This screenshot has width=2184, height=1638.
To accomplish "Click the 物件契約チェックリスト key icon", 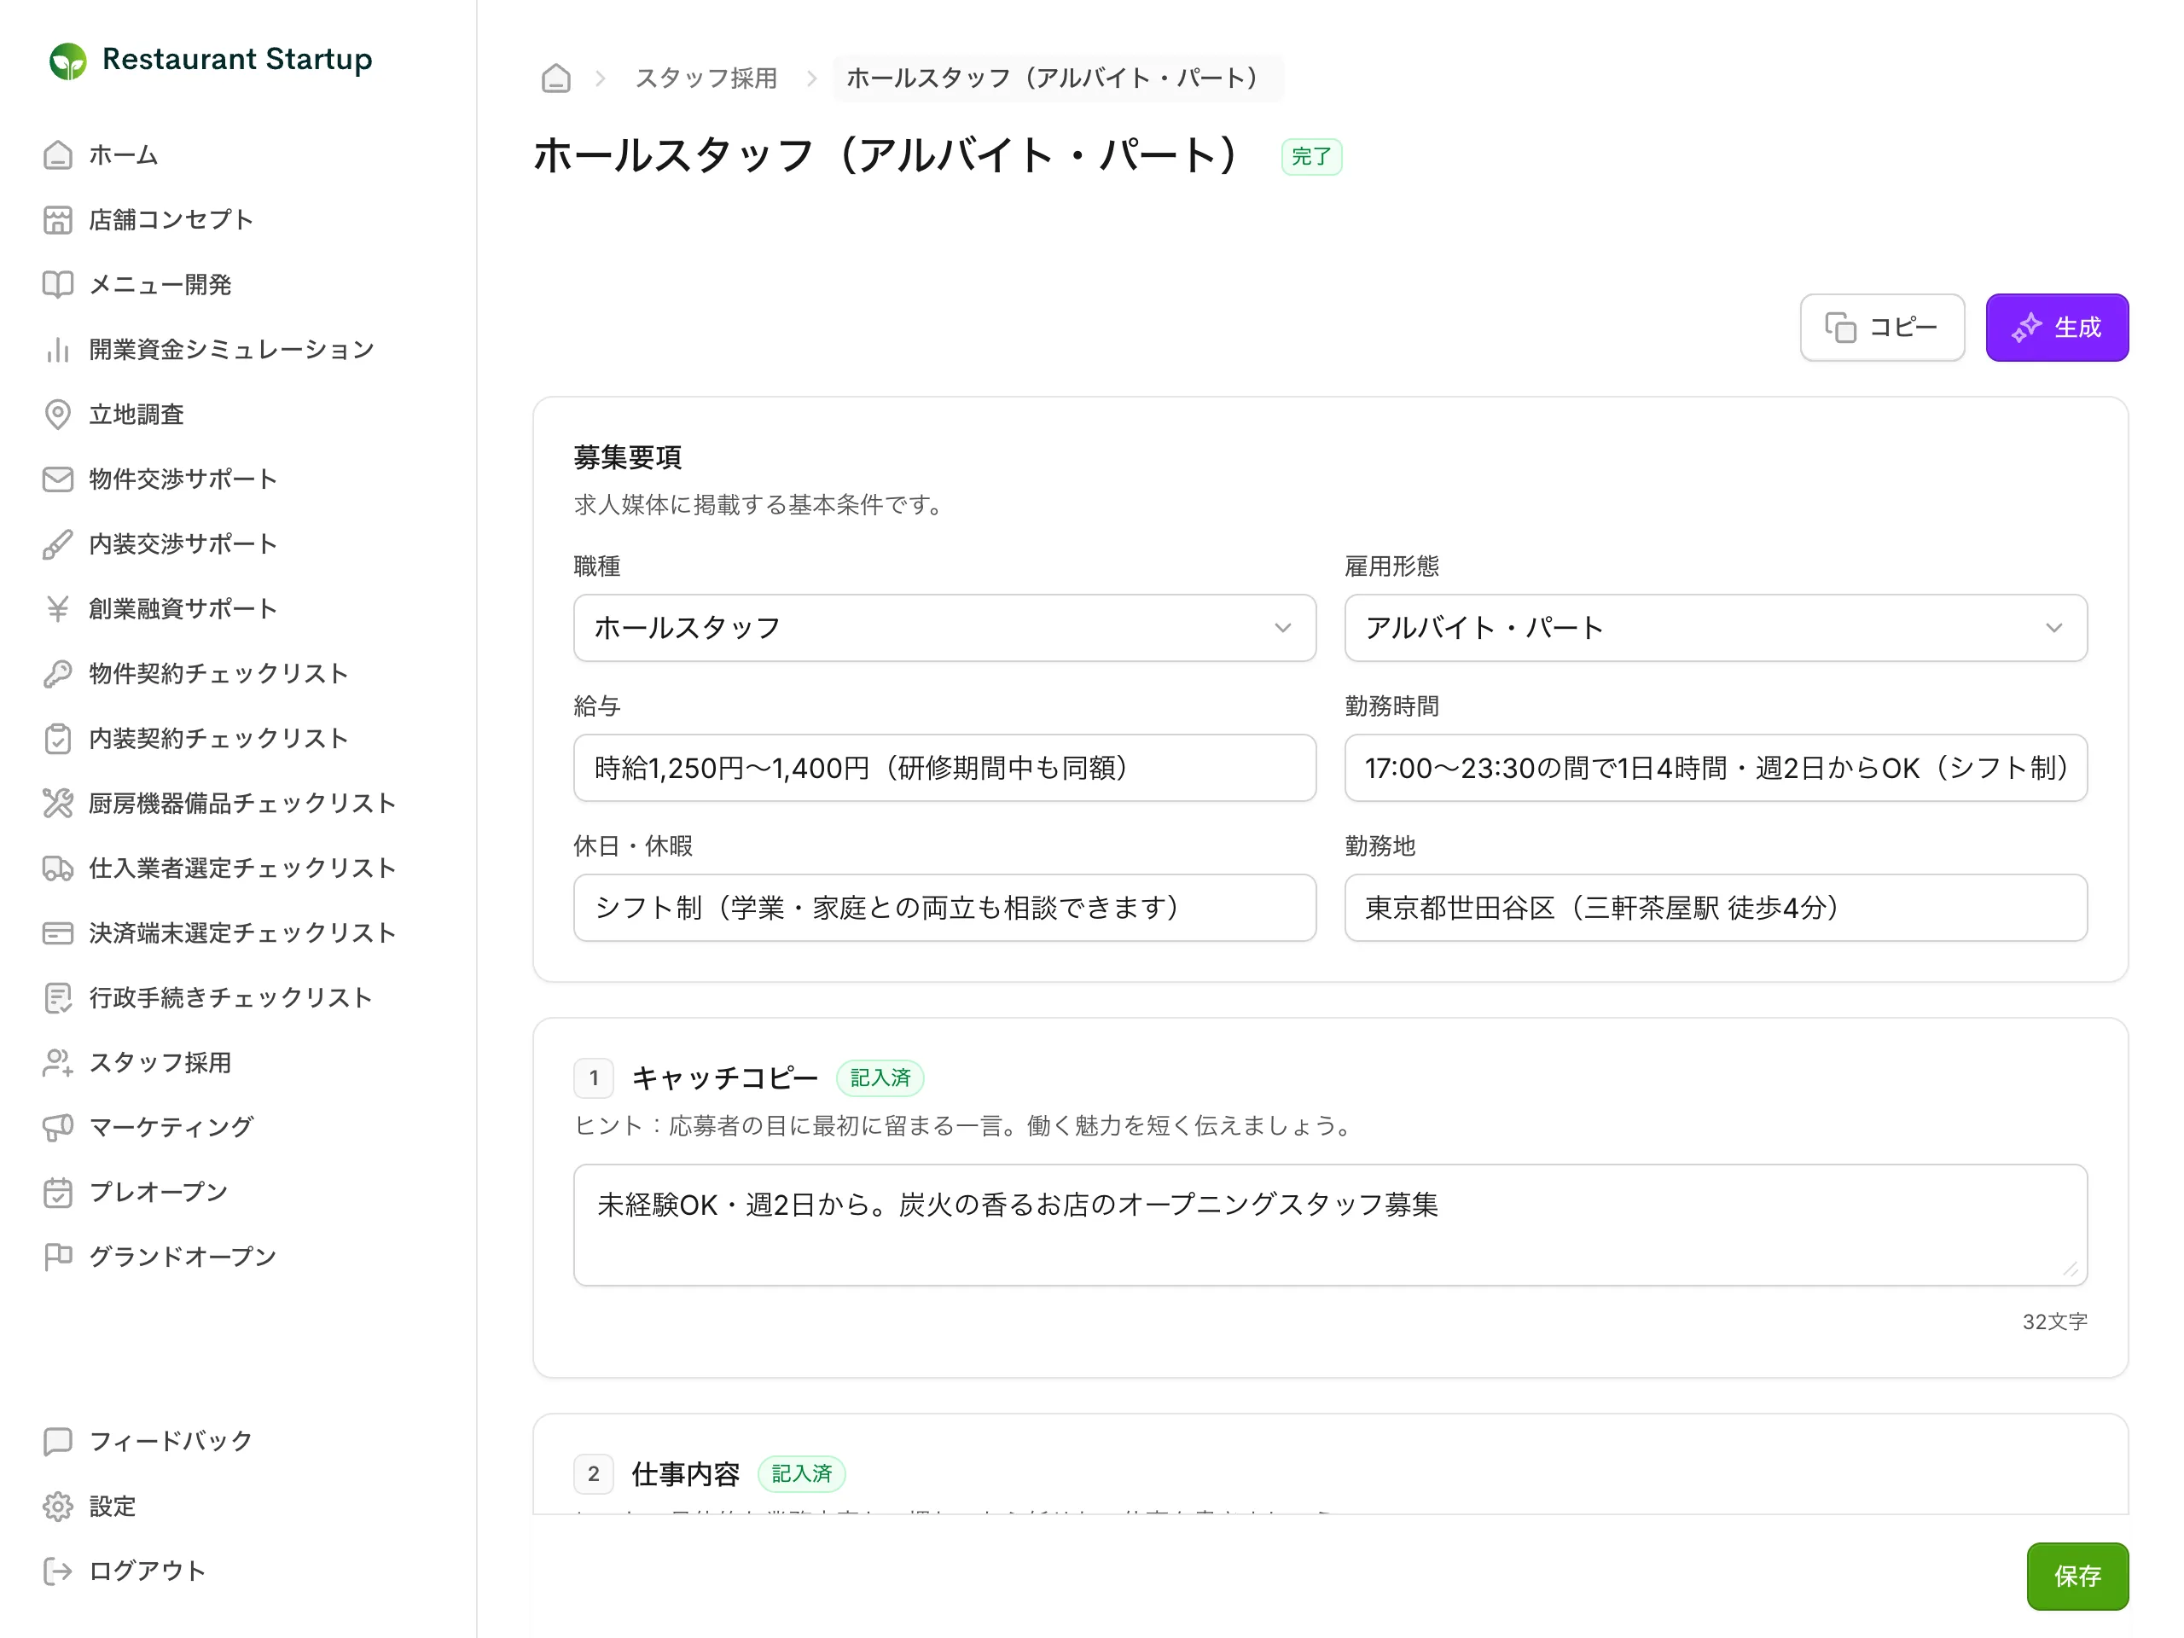I will tap(57, 673).
